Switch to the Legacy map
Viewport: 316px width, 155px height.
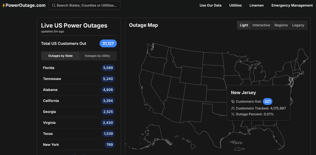pos(298,25)
